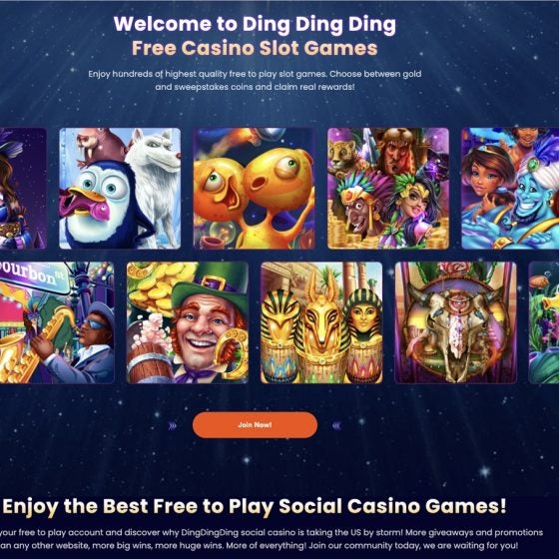Screen dimensions: 559x559
Task: Click the leprechaun's golden horseshoe
Action: (232, 351)
